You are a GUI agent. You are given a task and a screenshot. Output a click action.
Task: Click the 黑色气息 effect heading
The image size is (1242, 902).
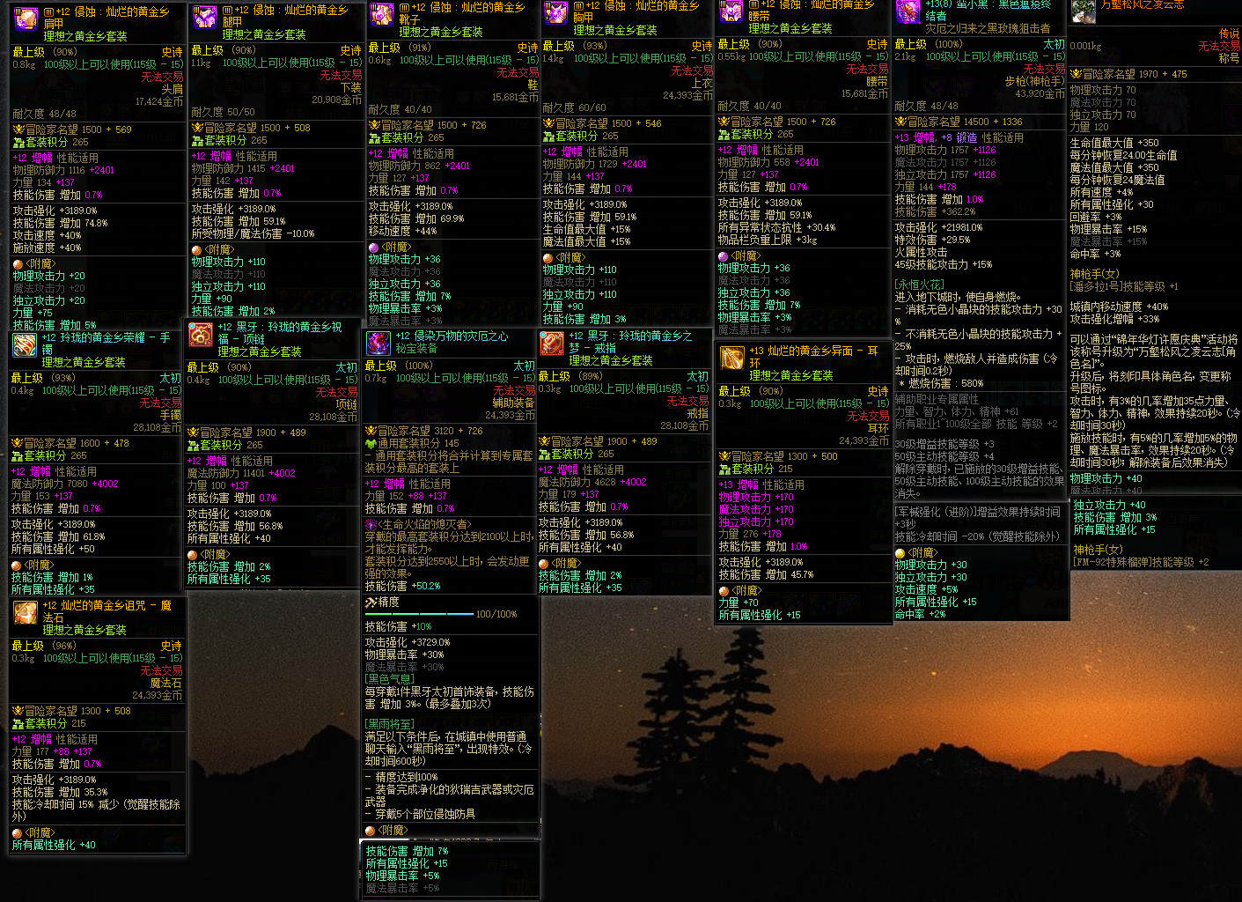click(389, 679)
